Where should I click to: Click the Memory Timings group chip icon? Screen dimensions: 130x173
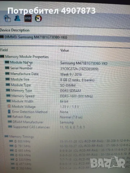6,136
